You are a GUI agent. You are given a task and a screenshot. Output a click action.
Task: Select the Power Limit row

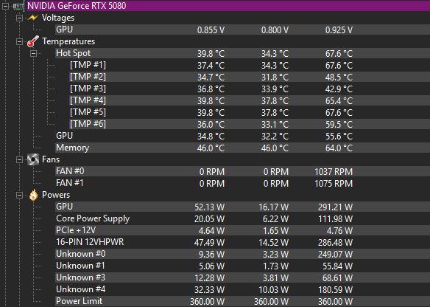(242, 302)
